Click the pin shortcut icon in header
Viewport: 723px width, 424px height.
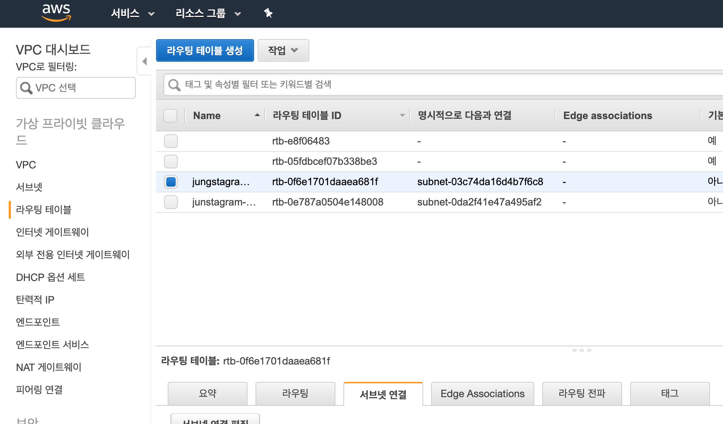[x=268, y=13]
